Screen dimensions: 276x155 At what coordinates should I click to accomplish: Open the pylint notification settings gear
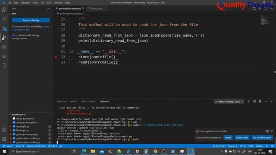[x=267, y=131]
